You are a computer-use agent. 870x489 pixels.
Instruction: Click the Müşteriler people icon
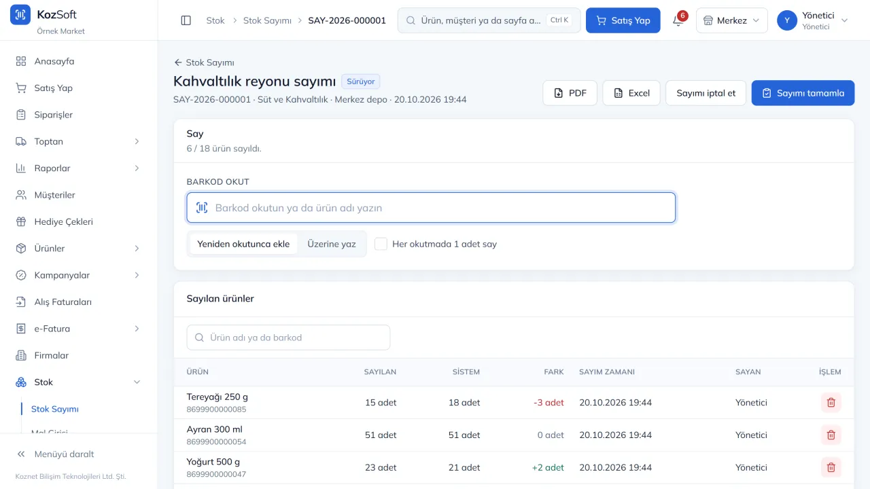pos(21,195)
